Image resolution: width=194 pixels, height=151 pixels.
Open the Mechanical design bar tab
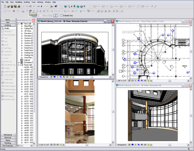pos(8,135)
